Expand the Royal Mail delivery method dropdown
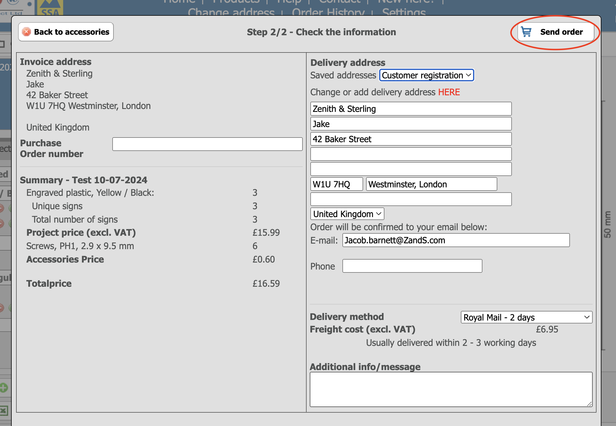The width and height of the screenshot is (616, 426). (526, 317)
